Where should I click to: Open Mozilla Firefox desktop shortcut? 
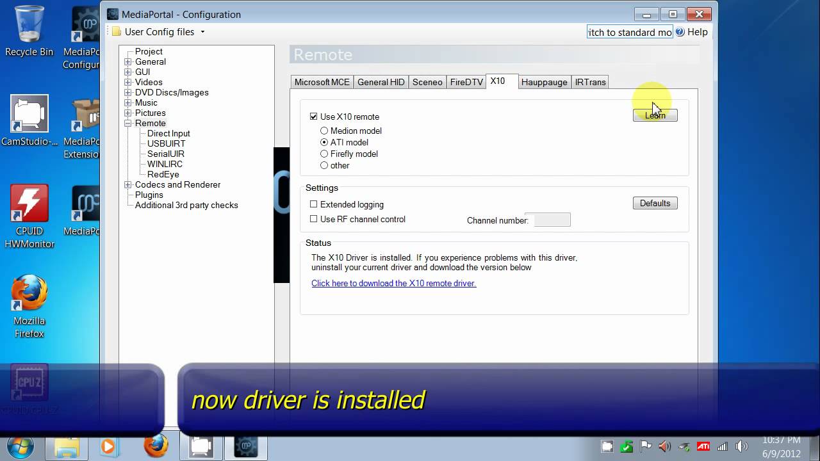point(29,306)
